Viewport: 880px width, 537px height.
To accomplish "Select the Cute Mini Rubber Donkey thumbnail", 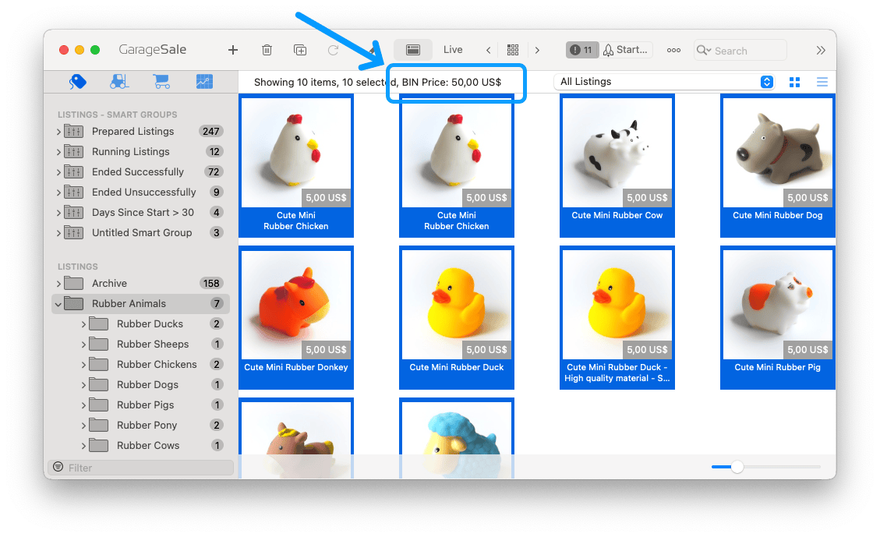I will pos(295,317).
